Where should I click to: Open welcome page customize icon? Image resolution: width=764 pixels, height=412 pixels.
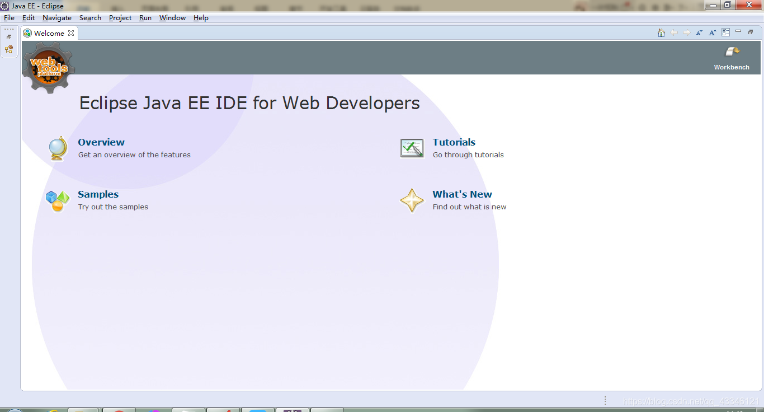coord(725,32)
